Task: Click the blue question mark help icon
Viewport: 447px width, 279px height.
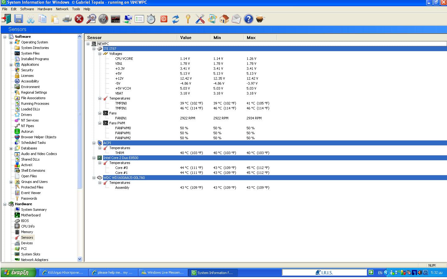Action: point(248,19)
